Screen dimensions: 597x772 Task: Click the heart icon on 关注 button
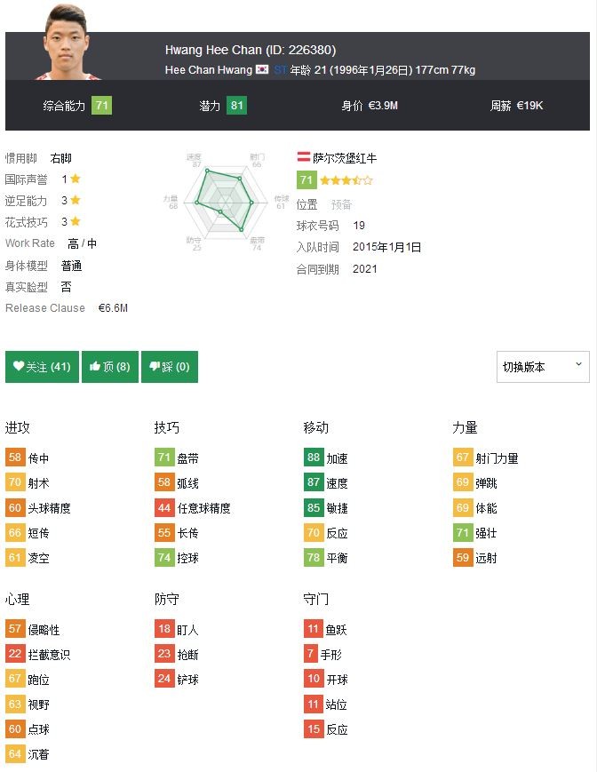coord(19,366)
